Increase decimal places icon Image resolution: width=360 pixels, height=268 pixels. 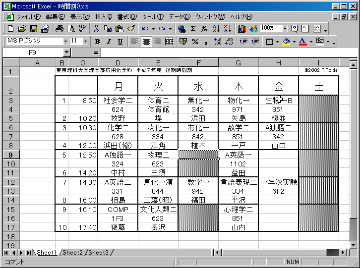tap(217, 42)
